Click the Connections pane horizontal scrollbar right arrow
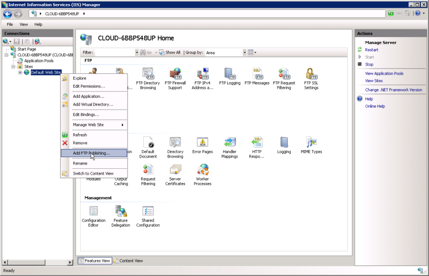The width and height of the screenshot is (429, 276). [70, 262]
